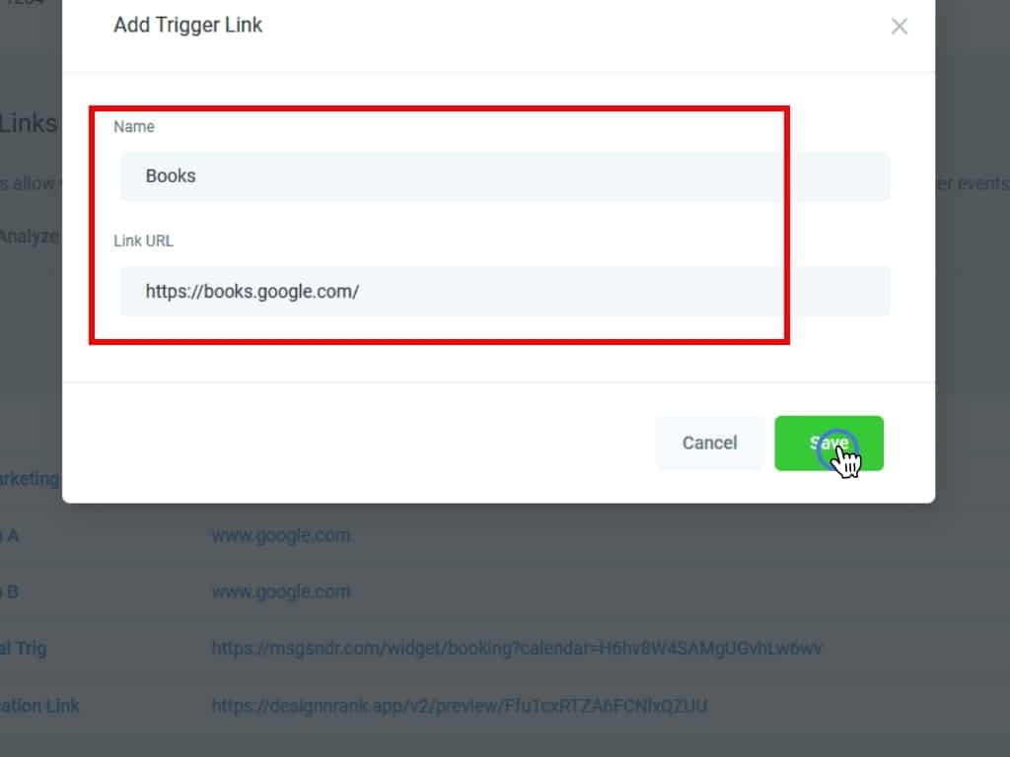Click the Links heading behind the dialog
The image size is (1010, 757).
pos(29,124)
